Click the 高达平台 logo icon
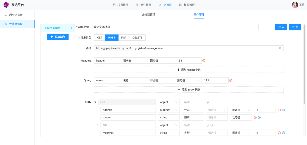The image size is (307, 145). click(6, 5)
